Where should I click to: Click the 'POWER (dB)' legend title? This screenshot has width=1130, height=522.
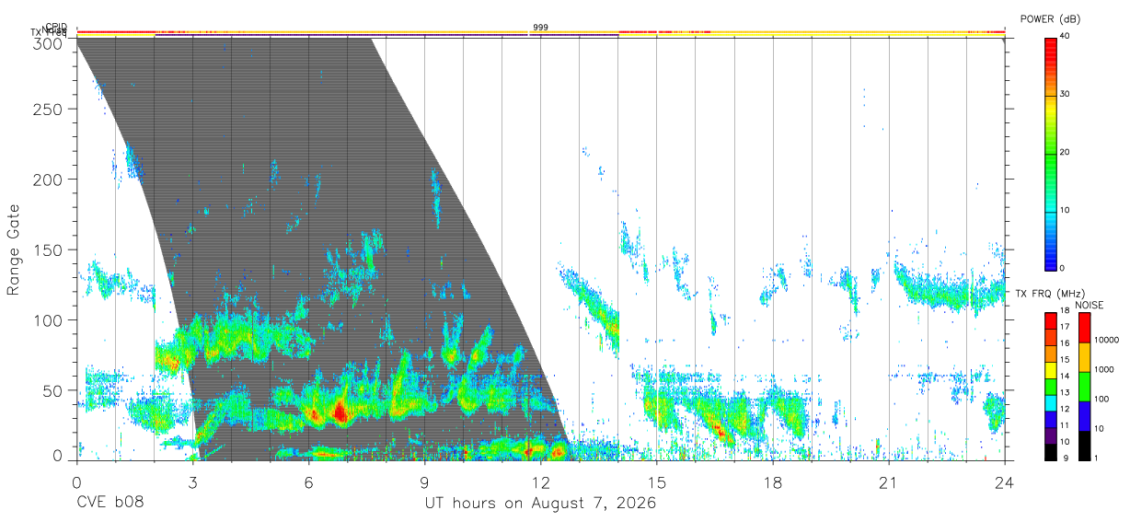click(1050, 19)
